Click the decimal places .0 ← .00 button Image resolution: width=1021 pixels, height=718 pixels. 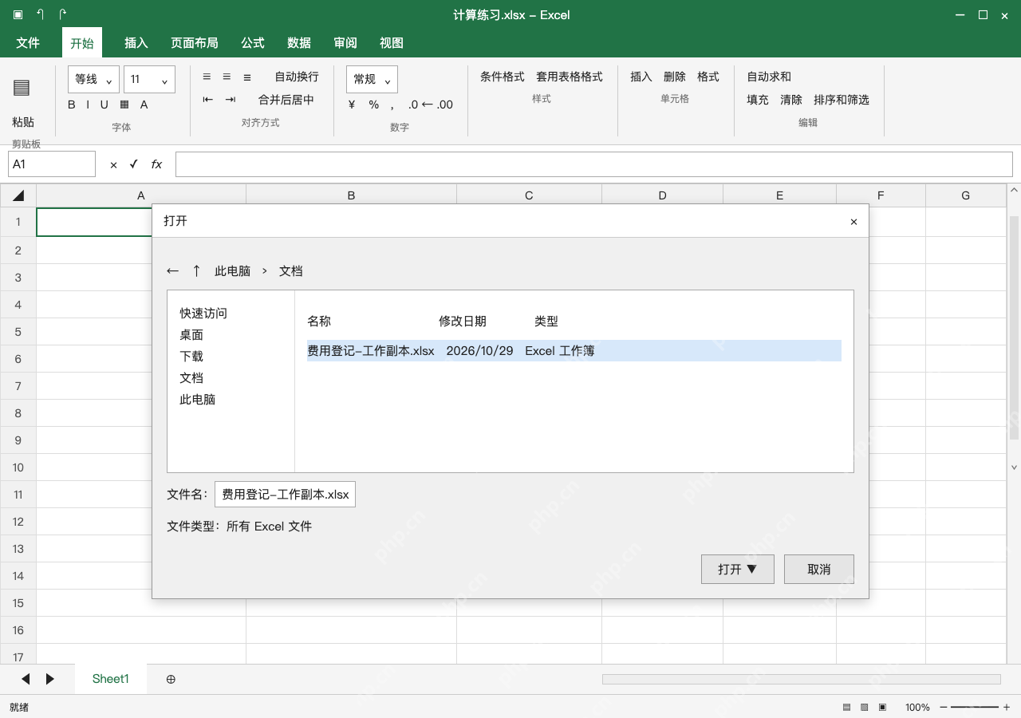coord(430,105)
